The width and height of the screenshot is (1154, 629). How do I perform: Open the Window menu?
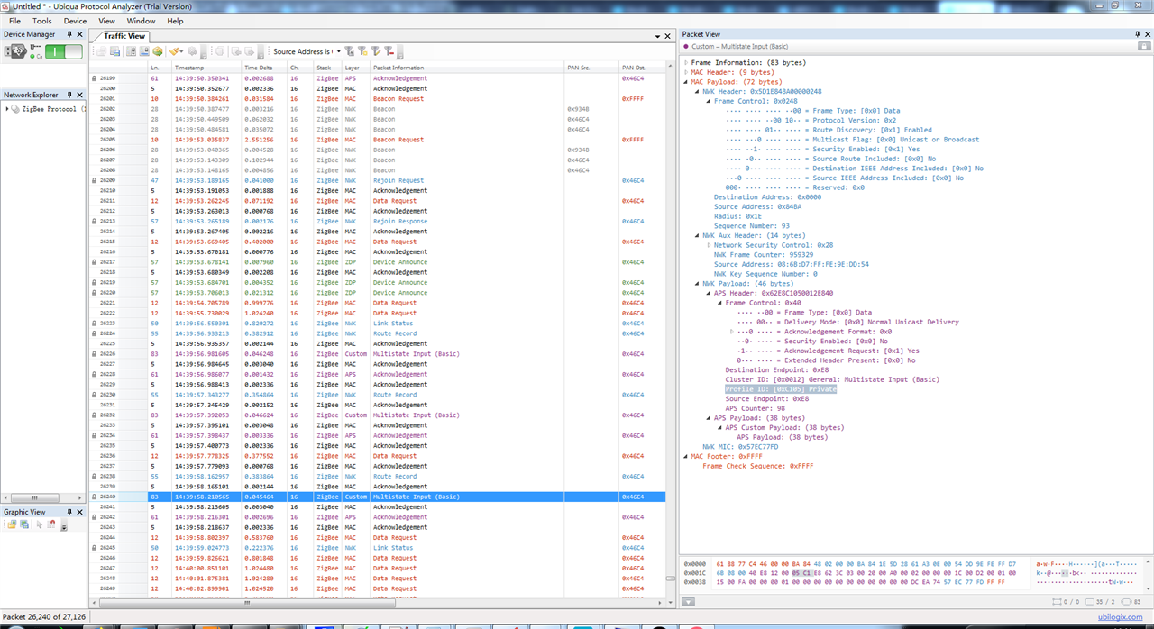141,21
